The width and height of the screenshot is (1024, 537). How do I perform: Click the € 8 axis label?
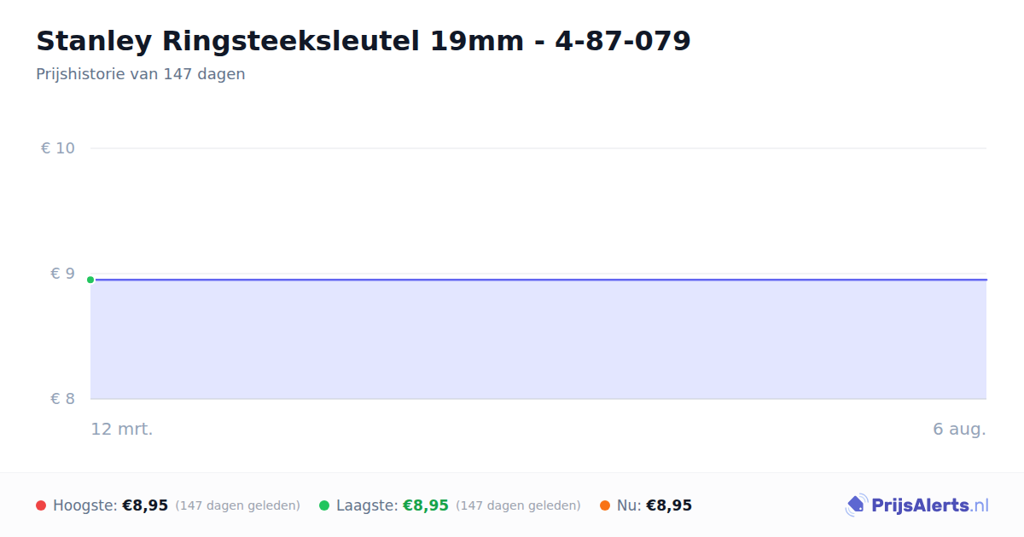62,399
